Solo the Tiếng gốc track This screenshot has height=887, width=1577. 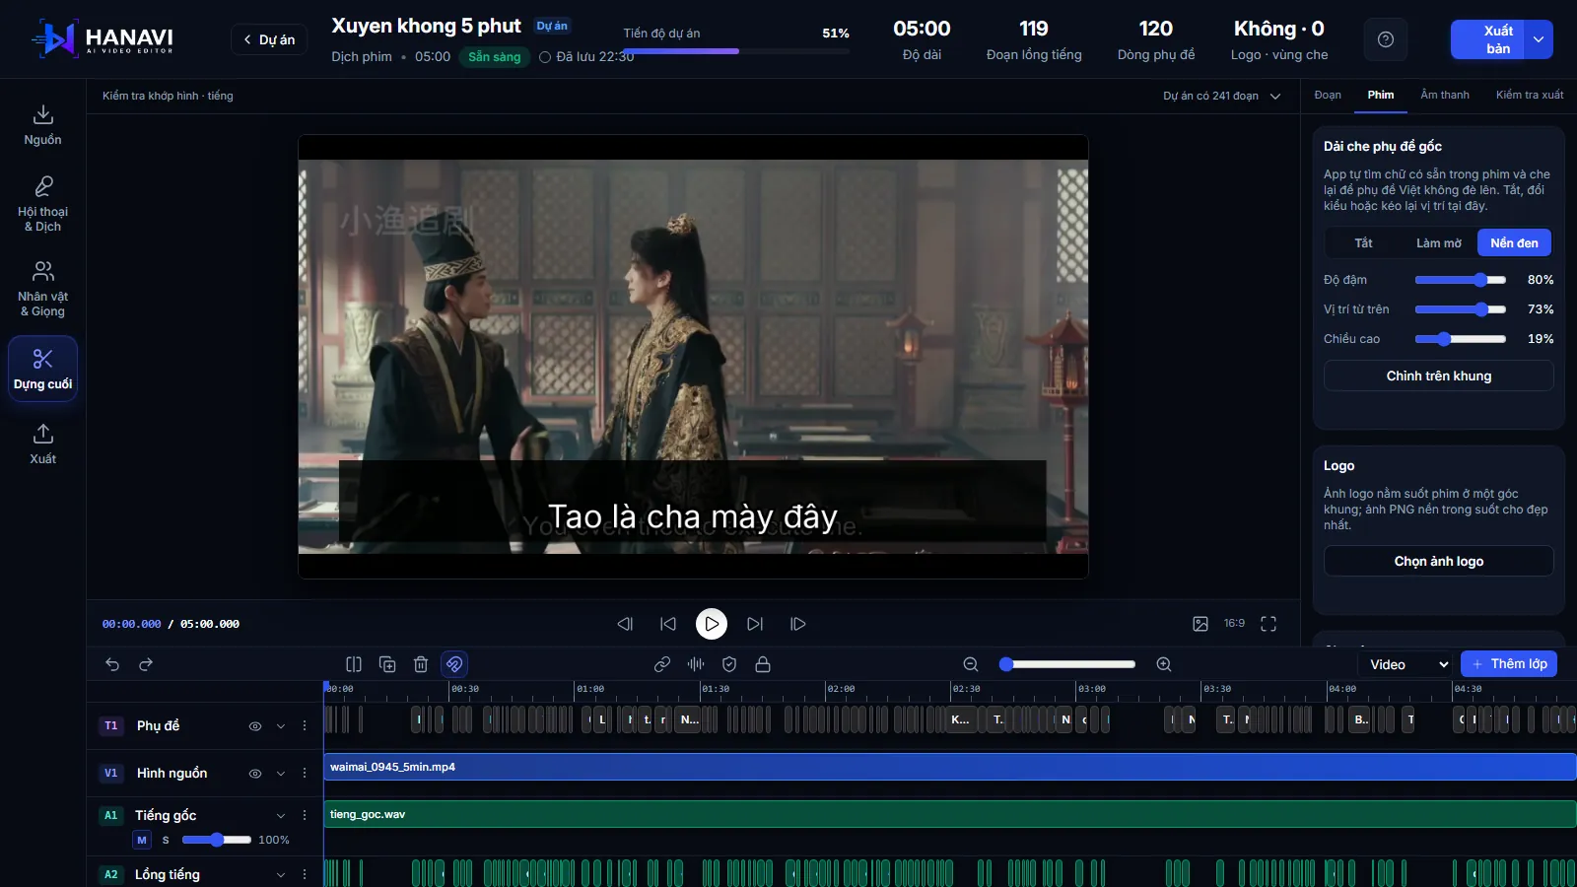pyautogui.click(x=166, y=840)
